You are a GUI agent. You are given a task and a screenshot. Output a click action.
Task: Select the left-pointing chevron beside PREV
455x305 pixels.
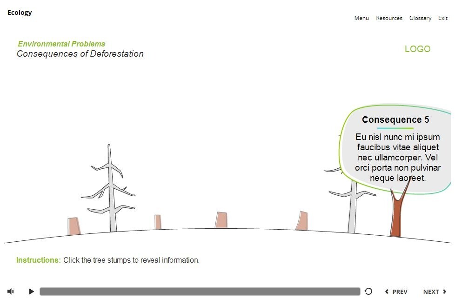coord(387,292)
